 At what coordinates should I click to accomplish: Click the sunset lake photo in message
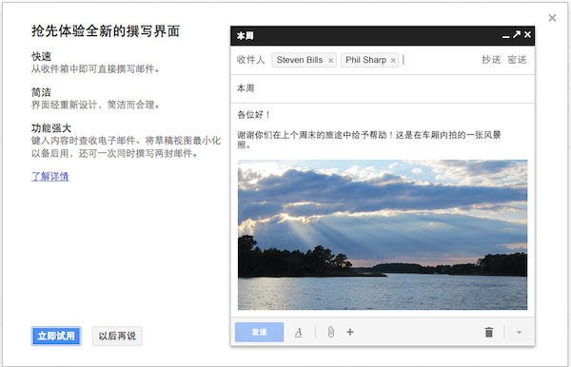coord(383,235)
